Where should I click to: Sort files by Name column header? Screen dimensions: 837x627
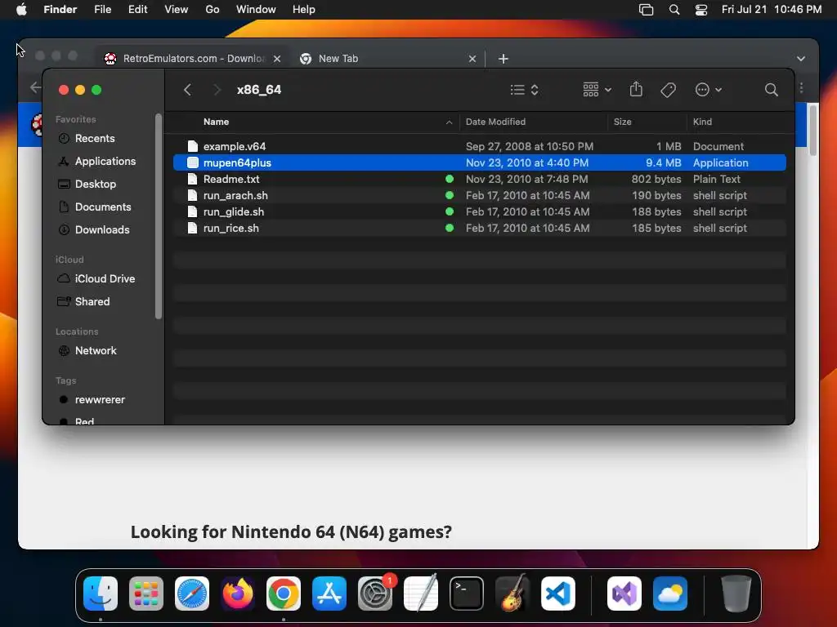(x=216, y=122)
